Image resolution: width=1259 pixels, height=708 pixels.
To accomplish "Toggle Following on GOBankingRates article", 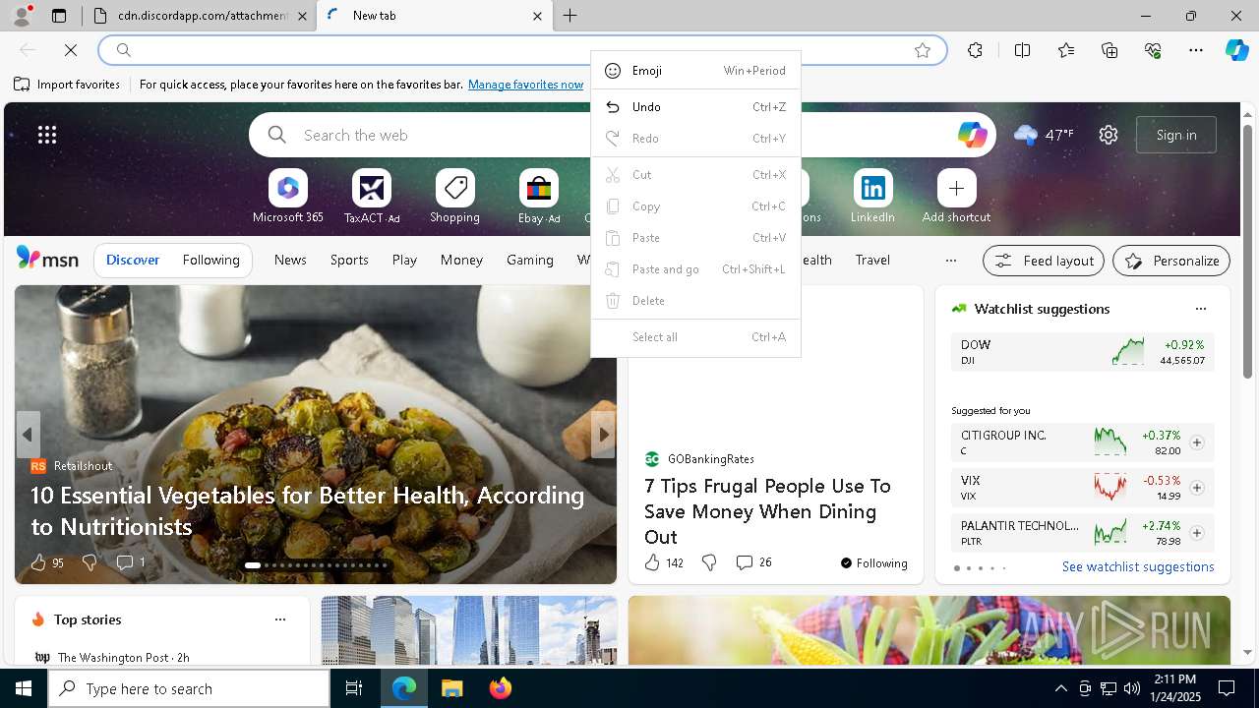I will click(x=873, y=563).
